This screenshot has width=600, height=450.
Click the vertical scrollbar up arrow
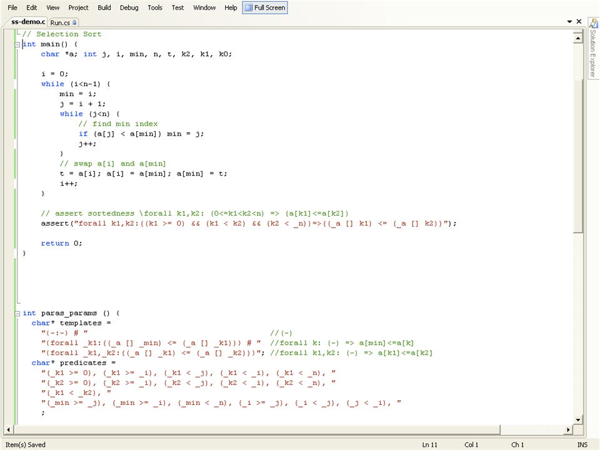(577, 38)
